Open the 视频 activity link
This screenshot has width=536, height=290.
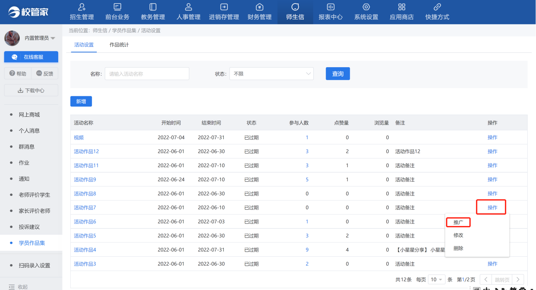tap(79, 137)
